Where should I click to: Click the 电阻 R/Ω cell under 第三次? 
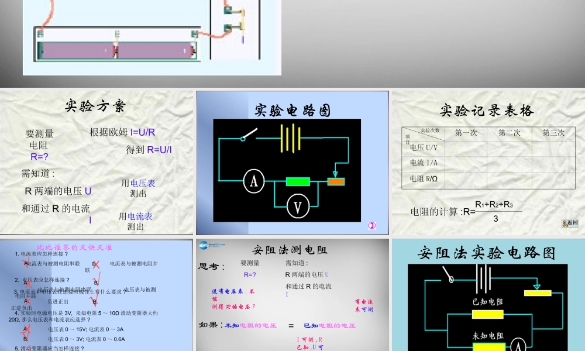point(553,181)
